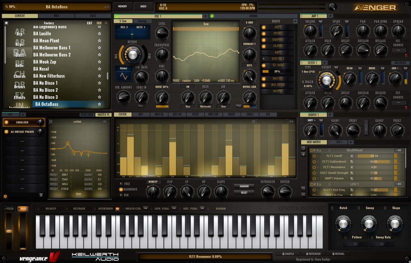Viewport: 411px width, 263px height.
Task: Click the mod matrix master power icon
Action: point(303,148)
